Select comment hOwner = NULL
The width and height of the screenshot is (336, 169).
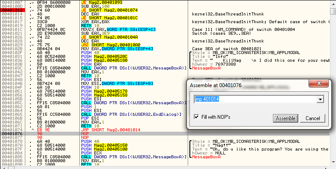[x=209, y=153]
